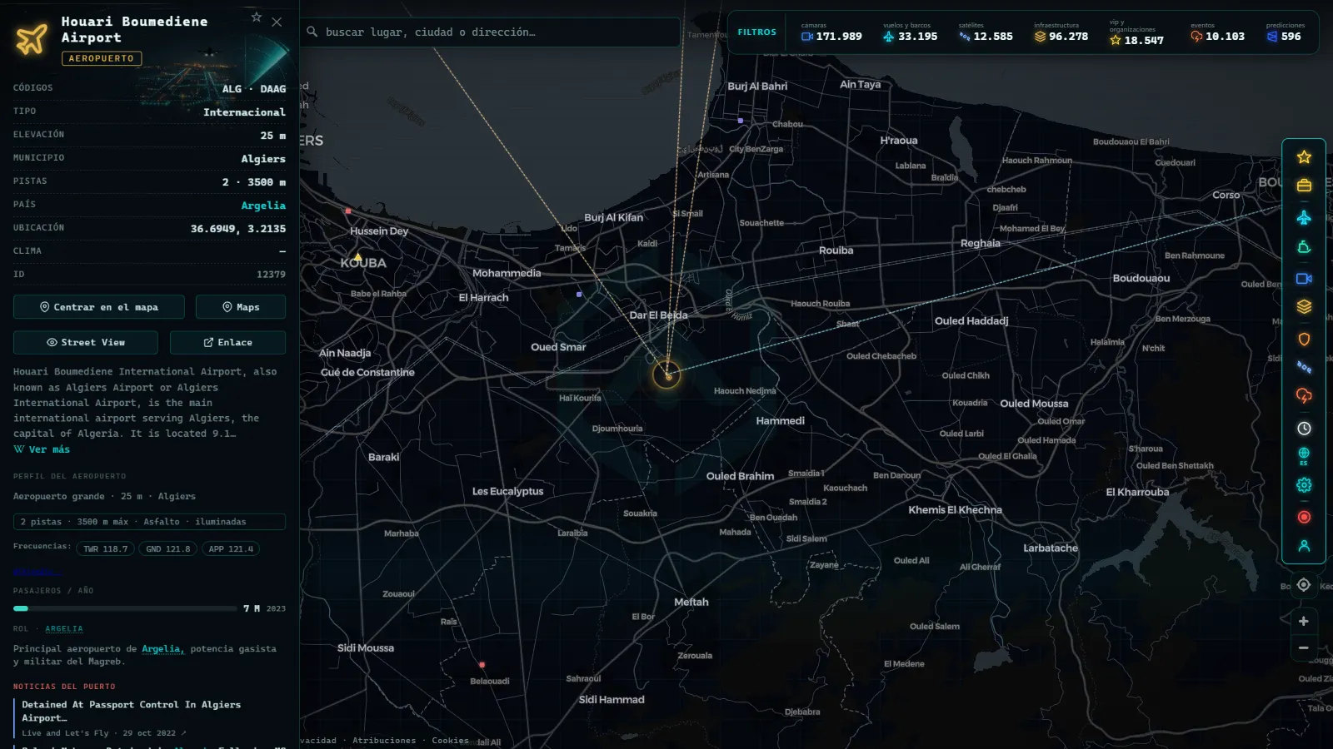Open the briefcase icon in right toolbar

pos(1304,186)
